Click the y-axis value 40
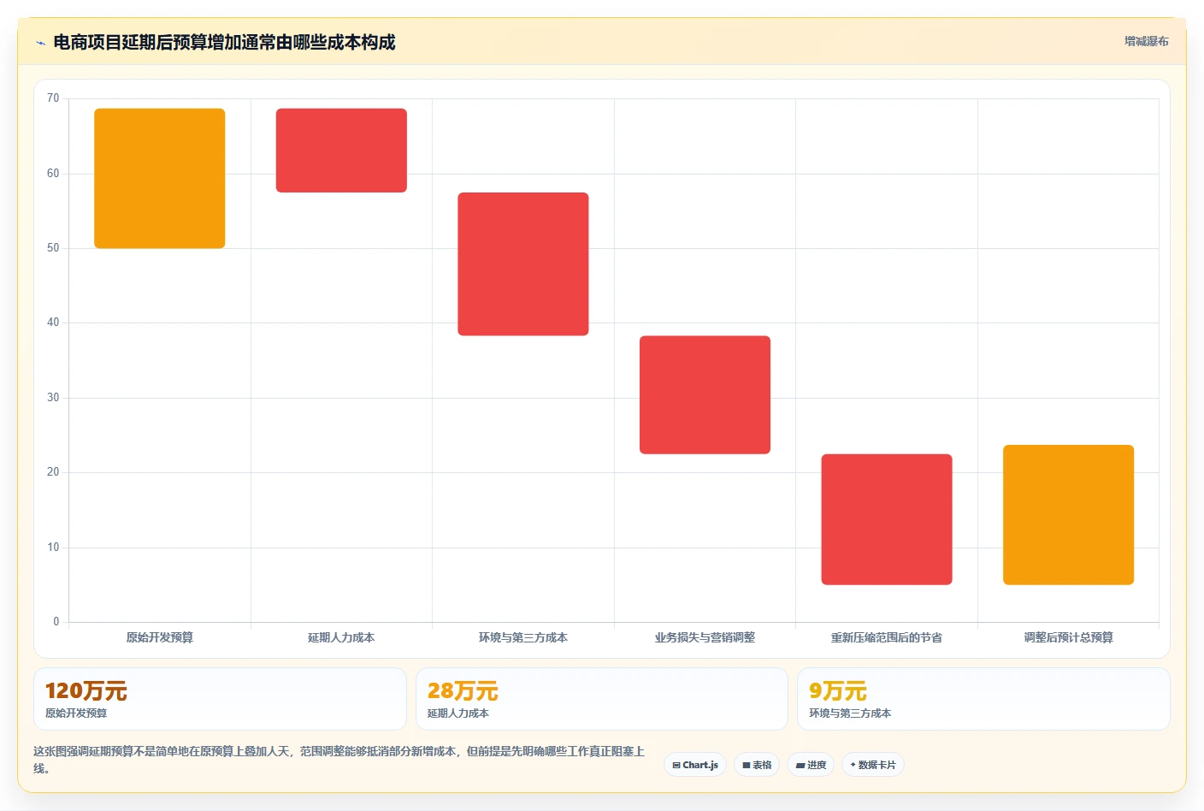This screenshot has width=1204, height=811. click(x=53, y=323)
